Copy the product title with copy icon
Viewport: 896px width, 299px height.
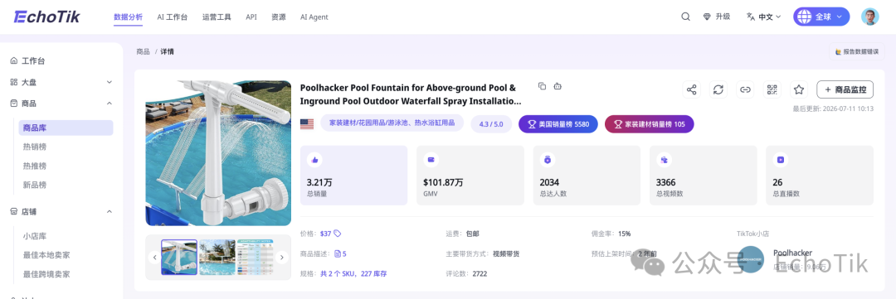point(543,86)
